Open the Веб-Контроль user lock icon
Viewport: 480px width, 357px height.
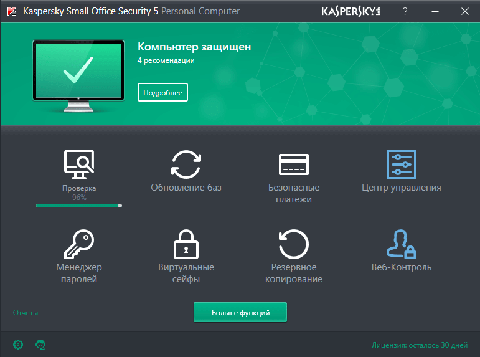tap(401, 244)
